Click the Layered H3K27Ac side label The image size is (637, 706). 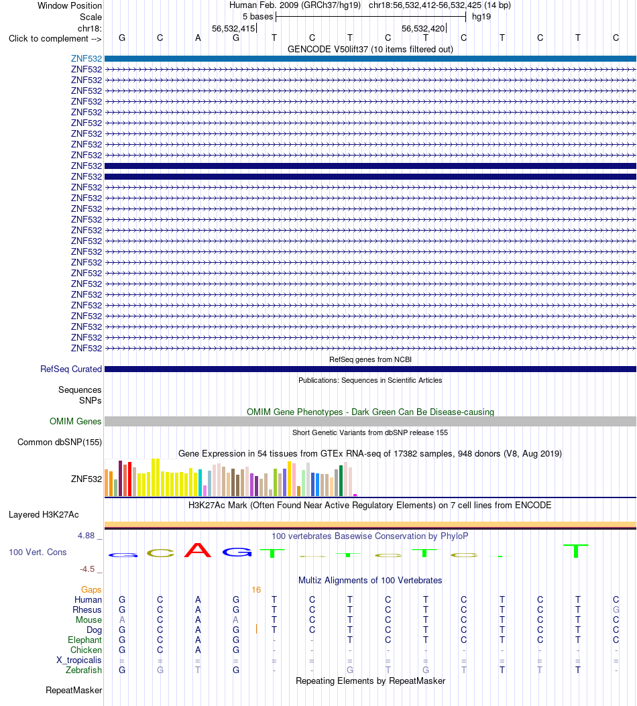pos(44,515)
